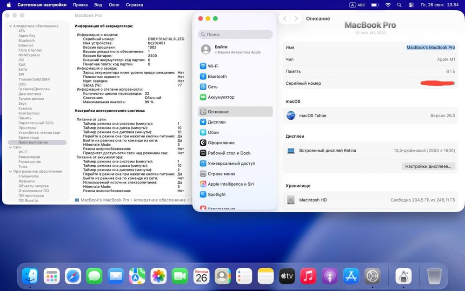465x291 pixels.
Task: Open Вид menu
Action: pos(98,5)
